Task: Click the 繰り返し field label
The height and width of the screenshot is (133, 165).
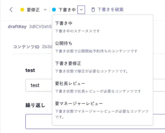Action: [35, 105]
